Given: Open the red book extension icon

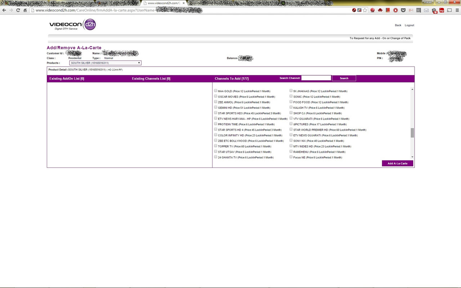Looking at the screenshot, I should tap(388, 10).
